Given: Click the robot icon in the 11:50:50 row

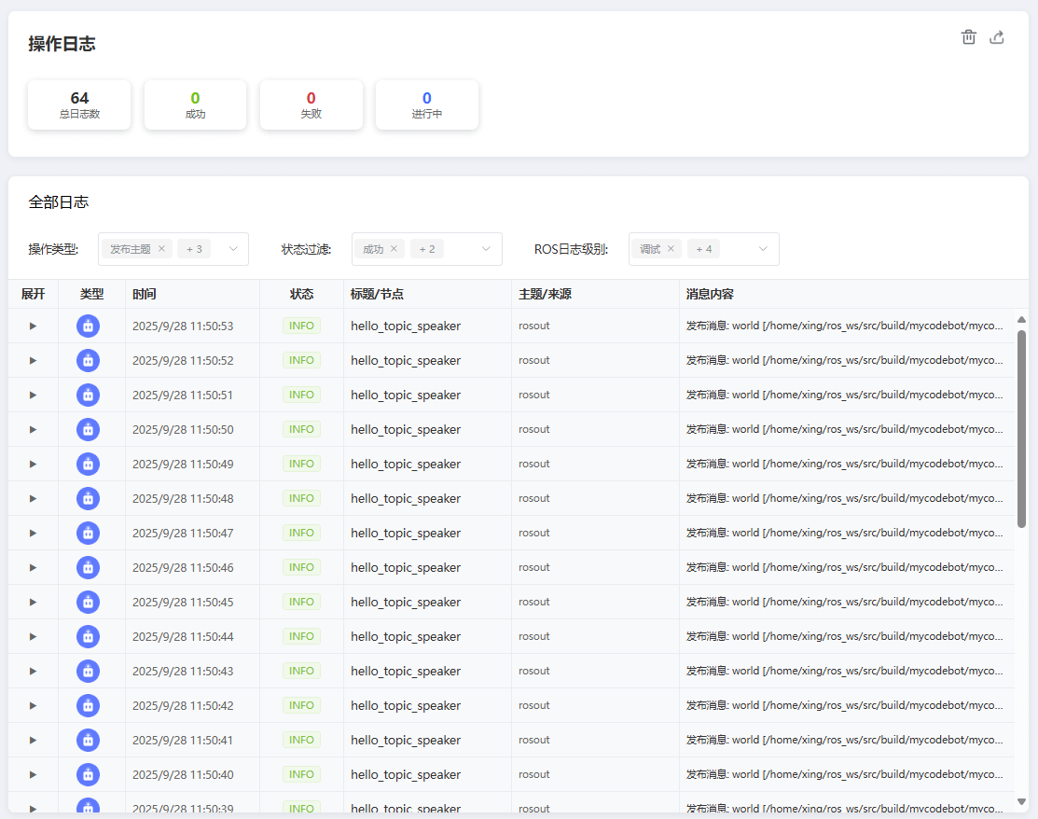Looking at the screenshot, I should click(x=88, y=430).
